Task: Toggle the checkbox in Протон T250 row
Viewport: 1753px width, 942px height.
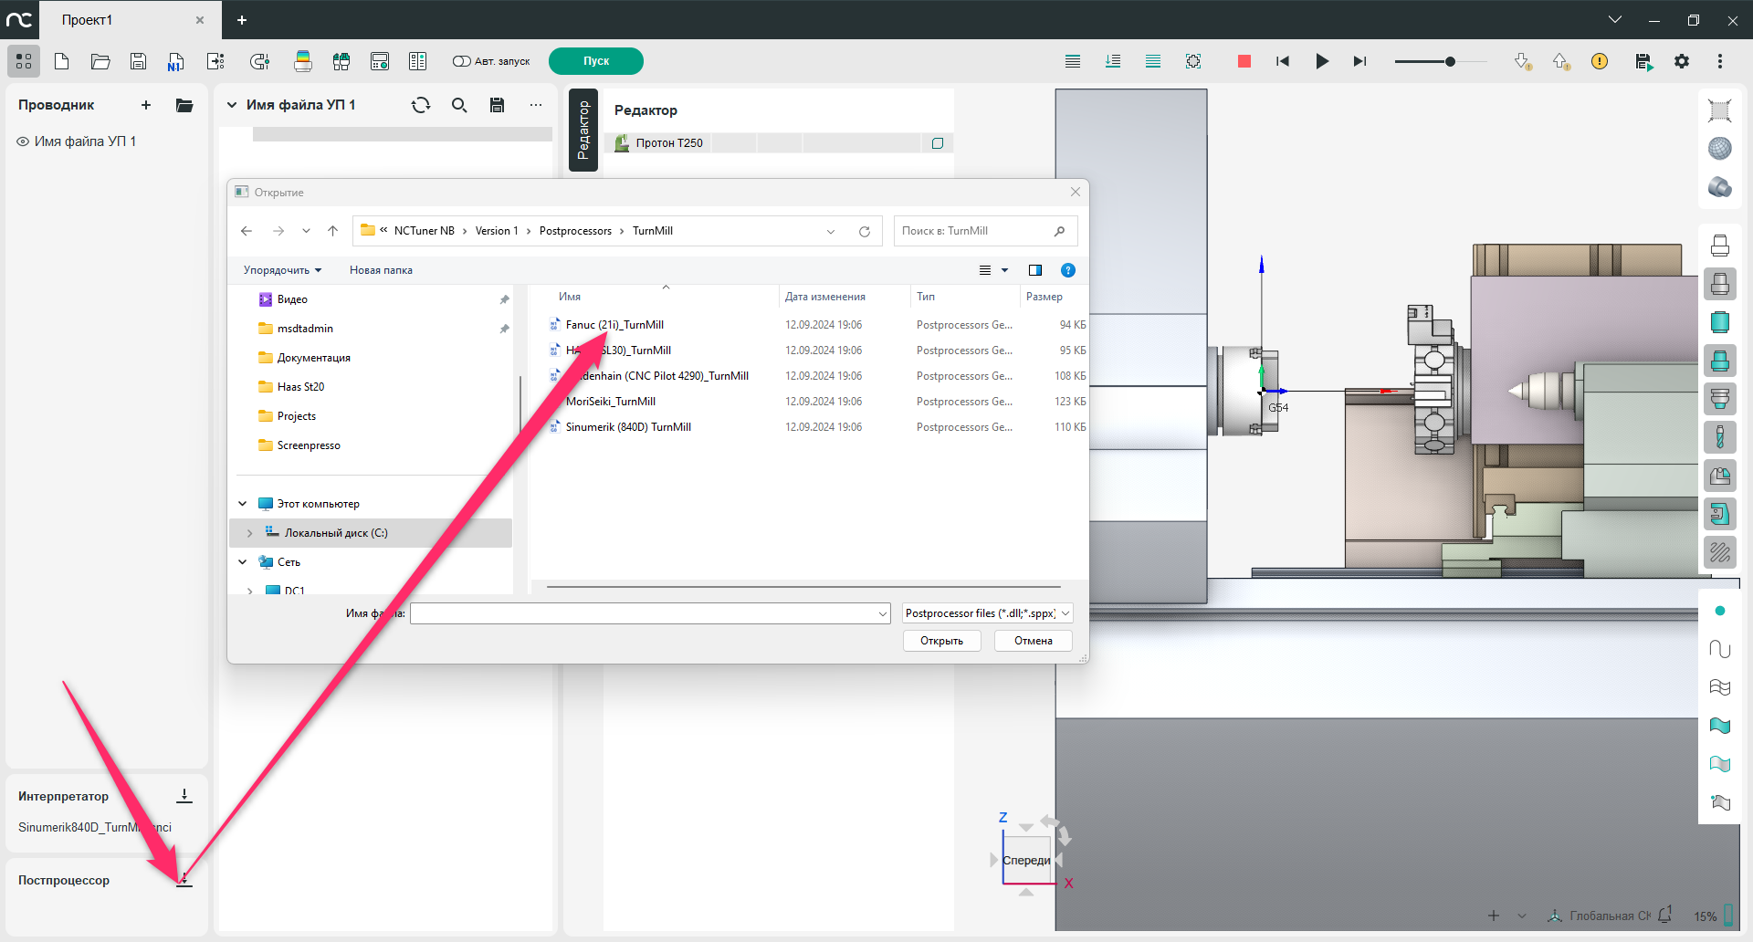Action: point(938,143)
